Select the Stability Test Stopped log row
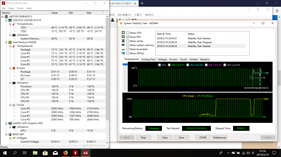 pyautogui.click(x=201, y=42)
